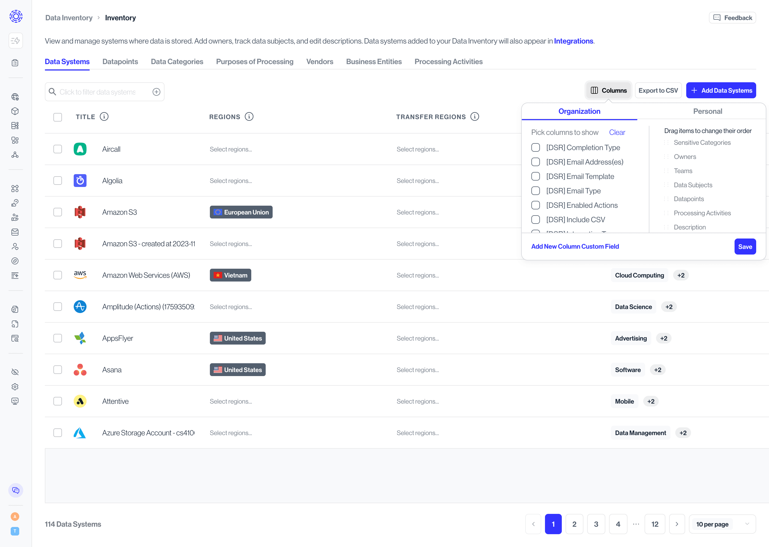Expand the +2 tags for Cloud Computing
The image size is (769, 547).
pos(681,275)
